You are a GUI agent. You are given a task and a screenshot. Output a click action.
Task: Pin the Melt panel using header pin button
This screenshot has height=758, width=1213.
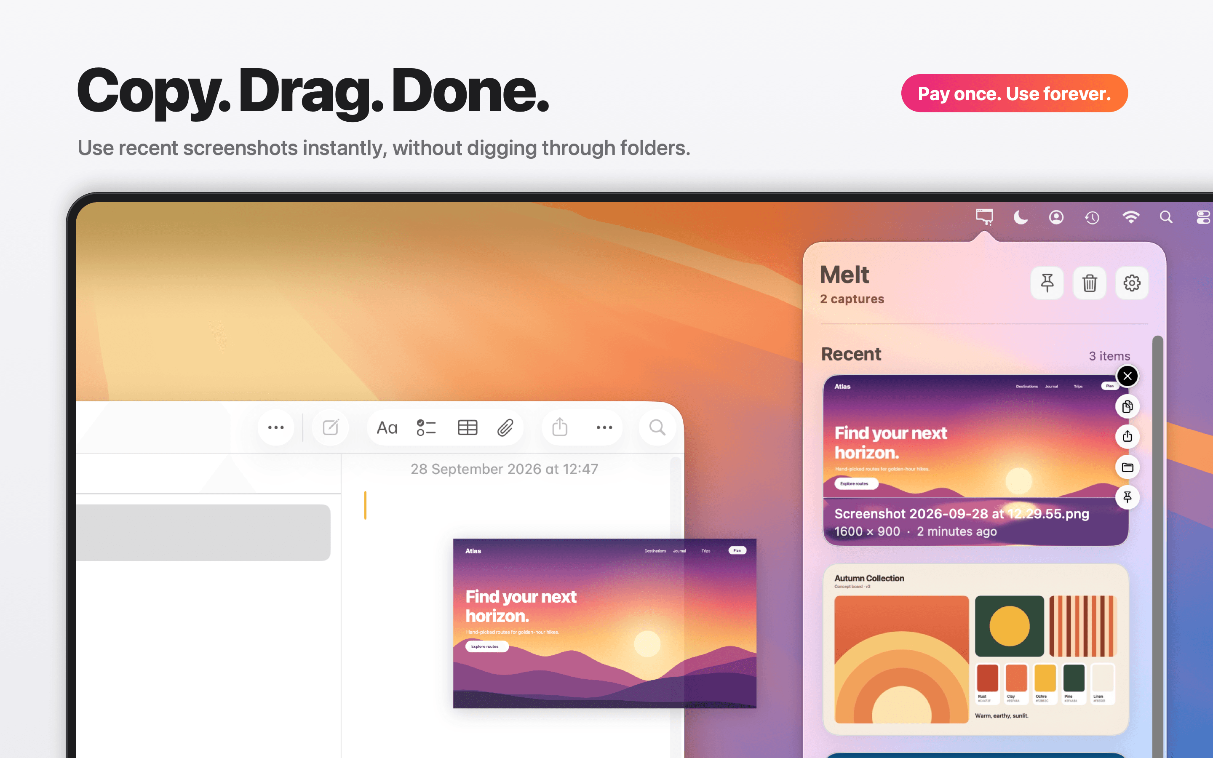[1047, 283]
